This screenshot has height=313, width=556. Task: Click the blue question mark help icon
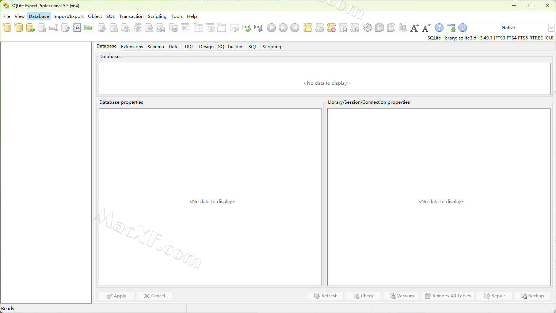tap(439, 28)
